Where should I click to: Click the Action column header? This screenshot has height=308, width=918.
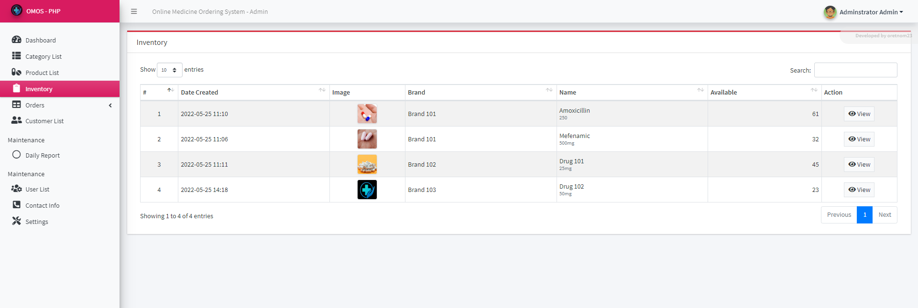point(859,93)
